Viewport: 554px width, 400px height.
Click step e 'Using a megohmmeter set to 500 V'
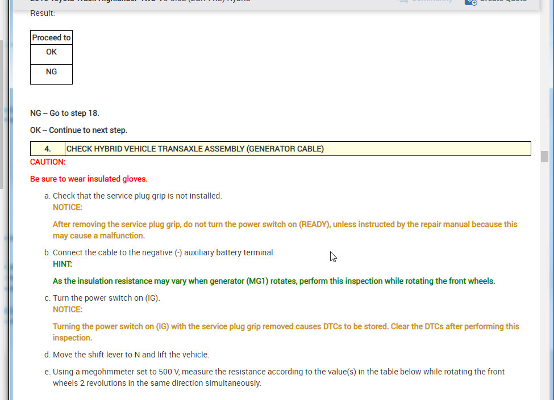point(279,377)
